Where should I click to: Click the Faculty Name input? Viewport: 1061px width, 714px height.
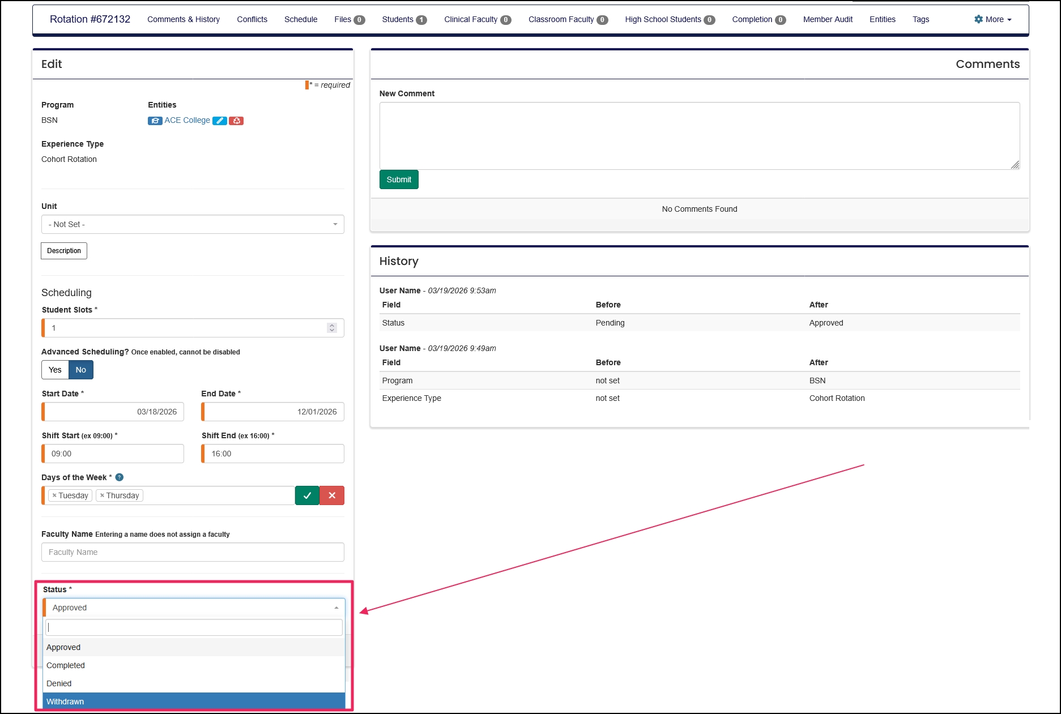[x=193, y=552]
